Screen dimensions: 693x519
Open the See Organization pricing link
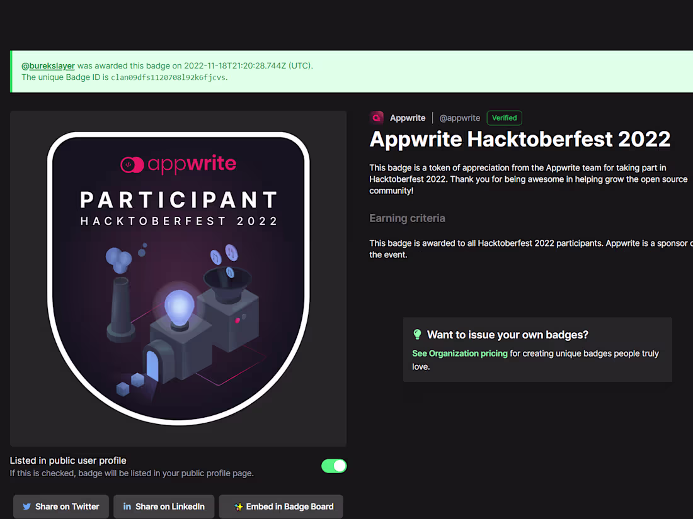[460, 354]
